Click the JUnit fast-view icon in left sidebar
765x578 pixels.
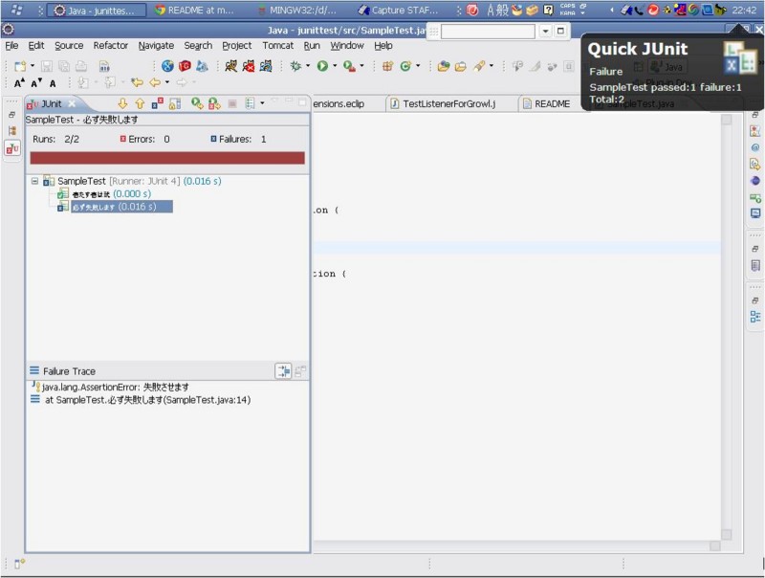pyautogui.click(x=12, y=148)
